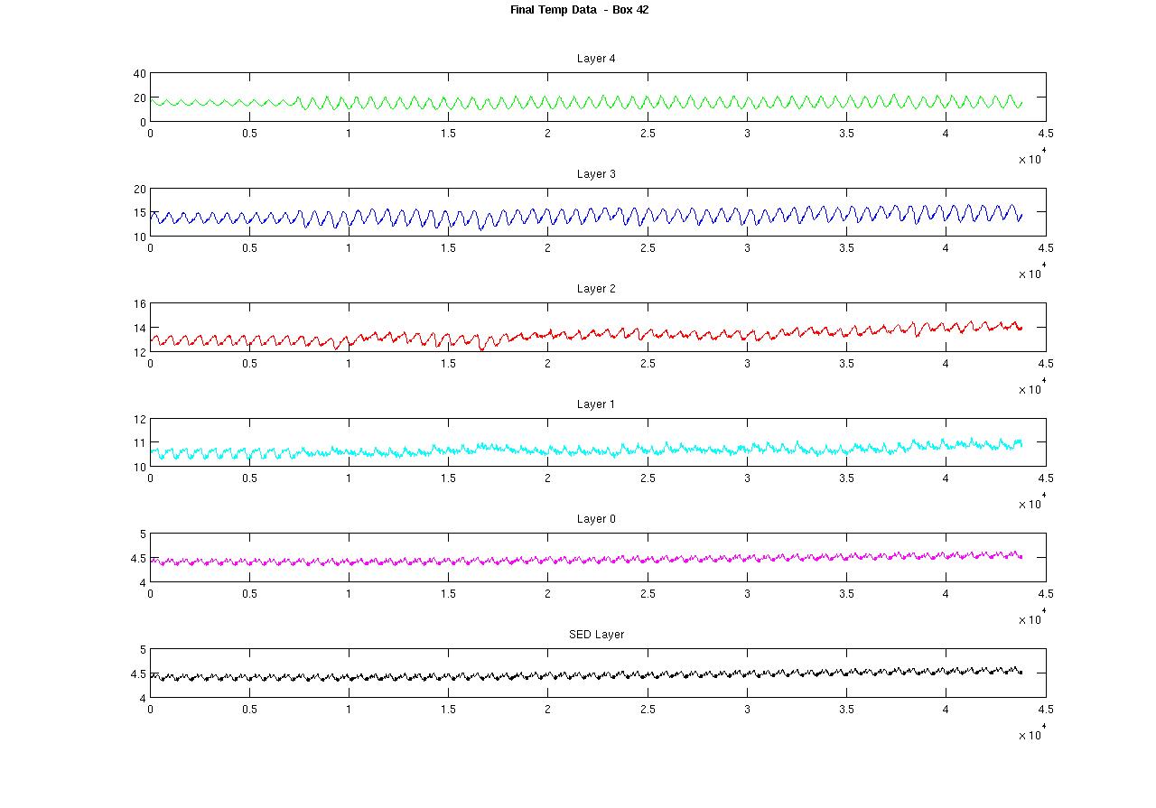1156x808 pixels.
Task: Select the 'Layer 1' subplot title
Action: pos(596,404)
